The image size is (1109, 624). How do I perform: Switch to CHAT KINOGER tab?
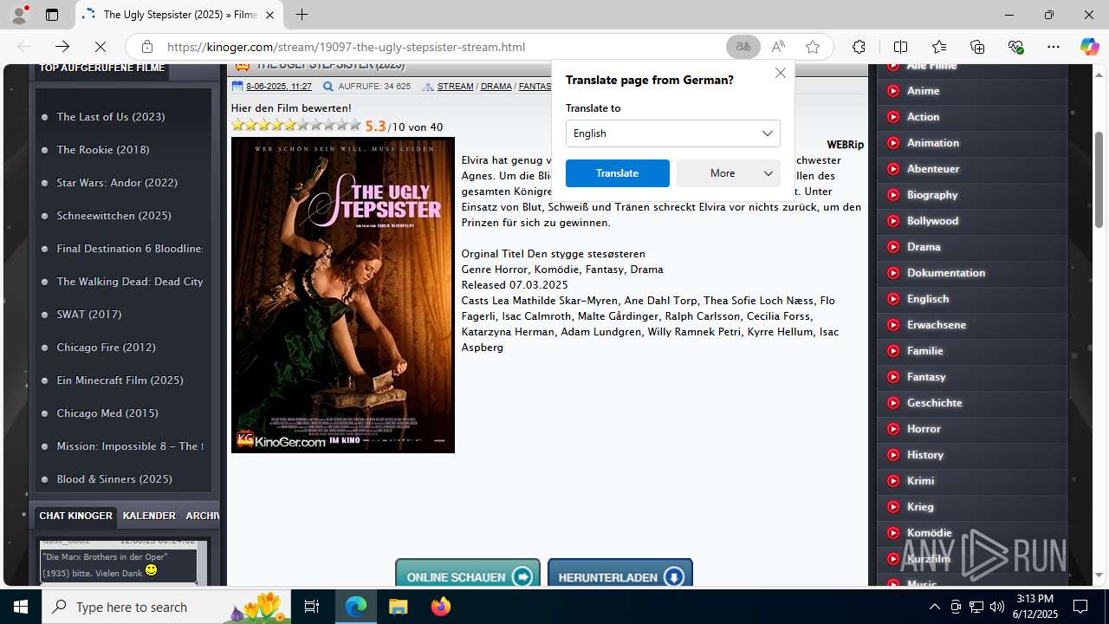(75, 516)
